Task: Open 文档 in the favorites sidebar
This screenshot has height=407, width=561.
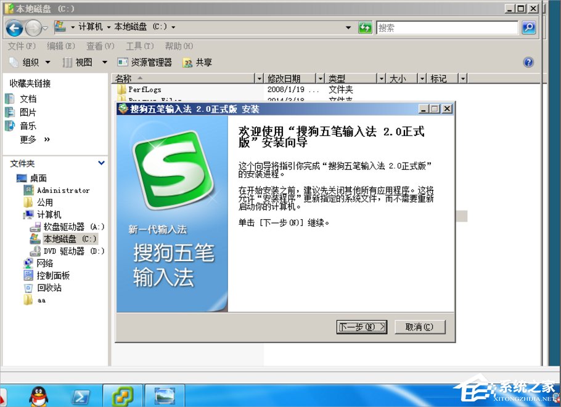Action: coord(29,99)
